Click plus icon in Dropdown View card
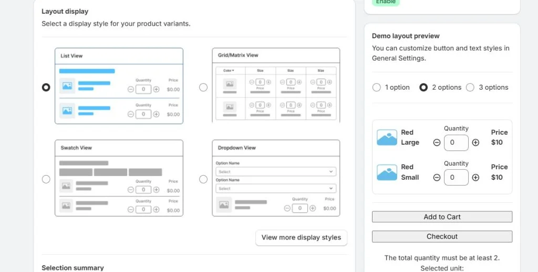538x272 pixels. [x=313, y=208]
